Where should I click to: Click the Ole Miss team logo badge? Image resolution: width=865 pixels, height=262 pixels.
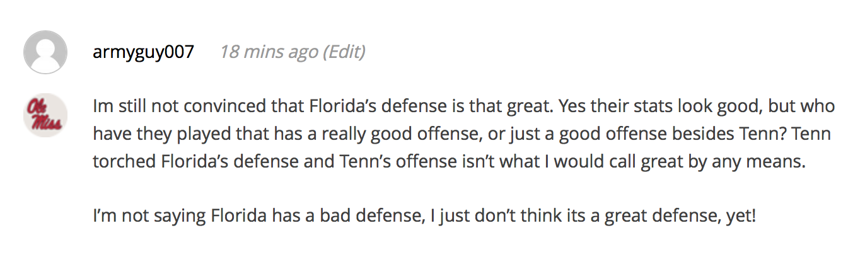(45, 115)
